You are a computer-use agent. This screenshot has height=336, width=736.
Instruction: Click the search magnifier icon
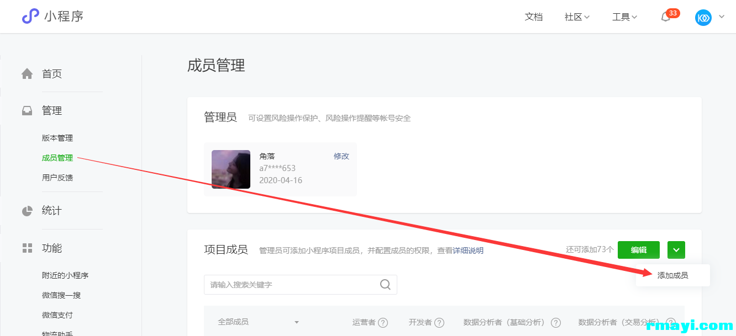[385, 285]
